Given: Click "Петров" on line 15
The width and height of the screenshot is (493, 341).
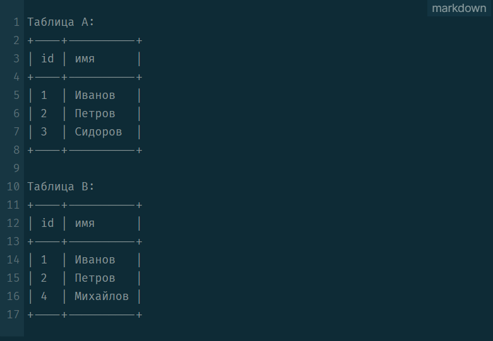Looking at the screenshot, I should (95, 278).
